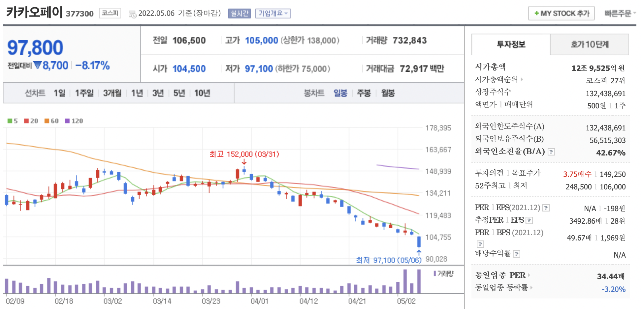This screenshot has width=642, height=309.
Task: Click the MY STOCK 추가 button
Action: 562,14
